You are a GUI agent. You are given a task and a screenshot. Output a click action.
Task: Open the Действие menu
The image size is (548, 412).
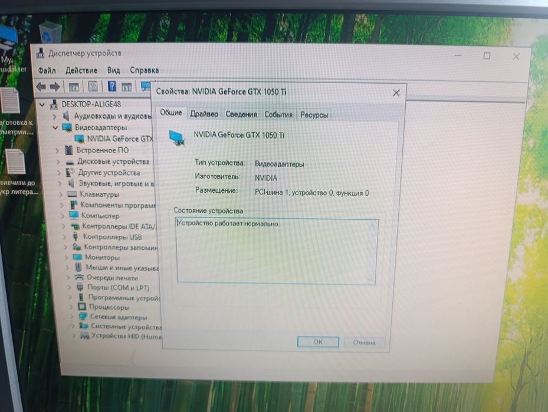[x=81, y=71]
